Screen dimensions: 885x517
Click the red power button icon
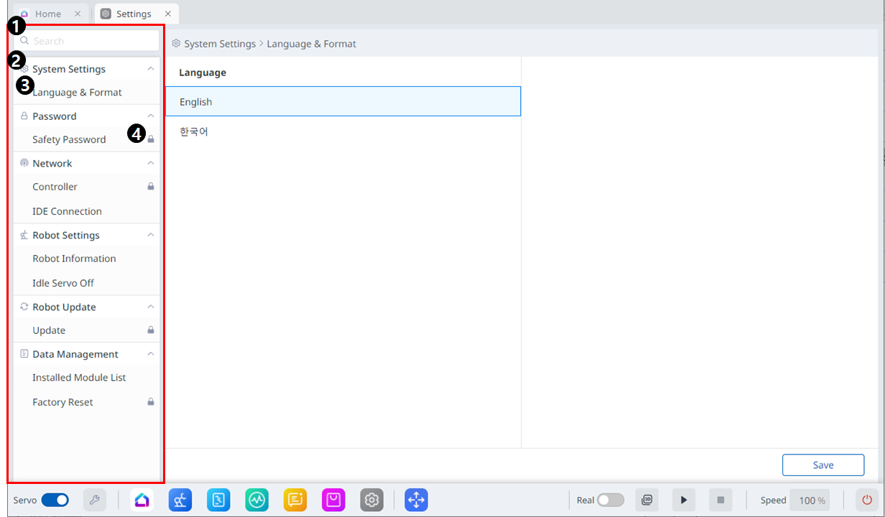pyautogui.click(x=867, y=500)
